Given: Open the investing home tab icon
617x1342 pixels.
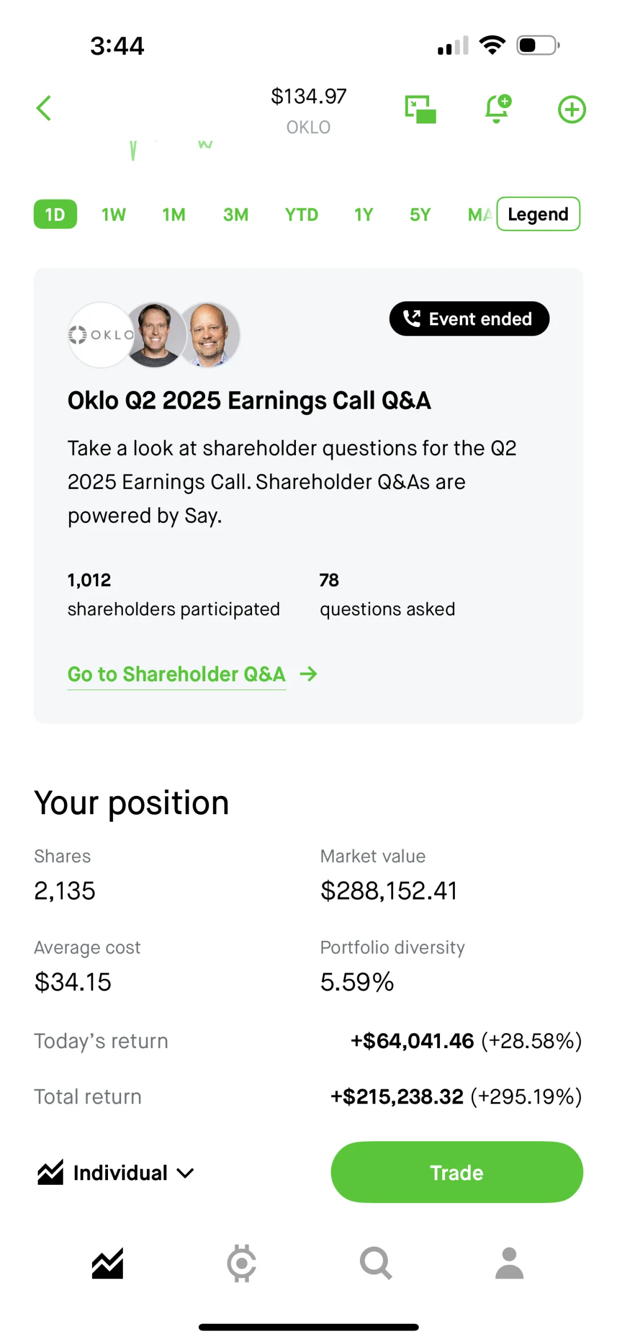Looking at the screenshot, I should coord(107,1263).
